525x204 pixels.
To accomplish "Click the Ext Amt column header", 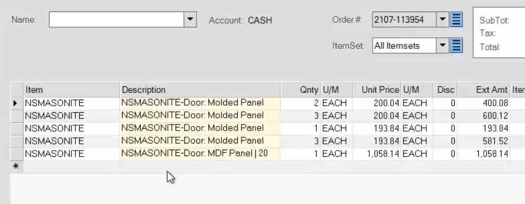I will click(x=484, y=89).
